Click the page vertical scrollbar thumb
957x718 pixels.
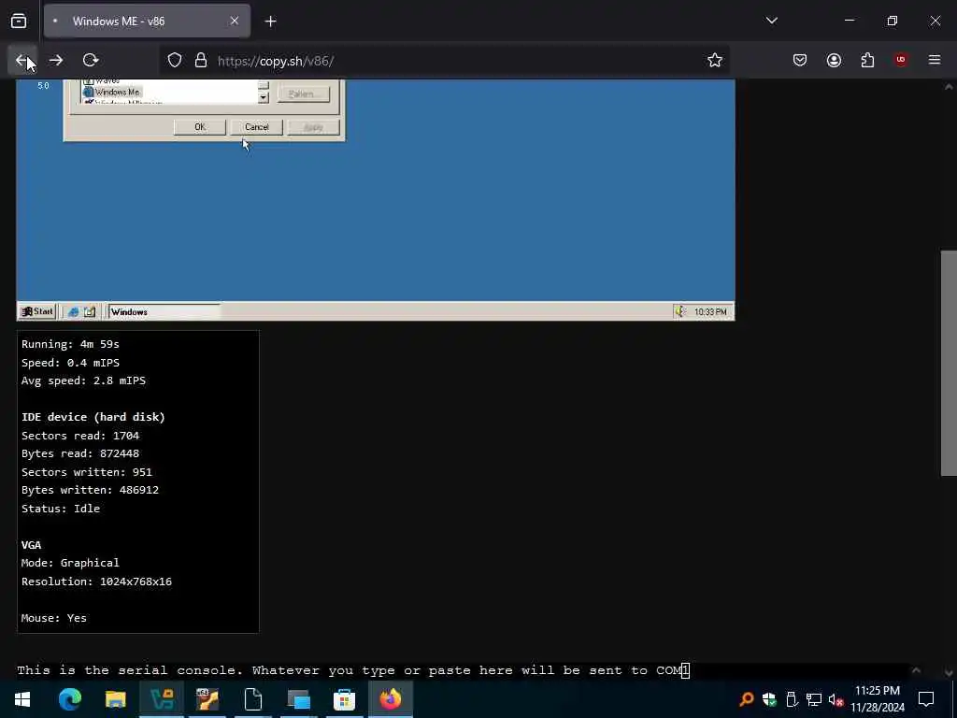pos(949,363)
